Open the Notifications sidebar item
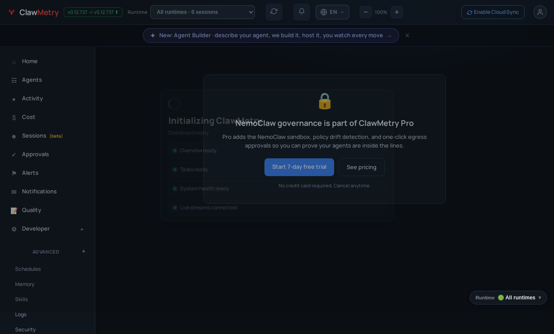 coord(48,192)
